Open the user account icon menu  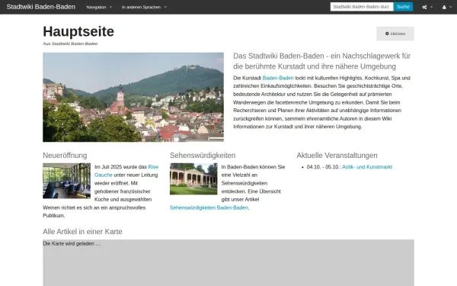[447, 7]
